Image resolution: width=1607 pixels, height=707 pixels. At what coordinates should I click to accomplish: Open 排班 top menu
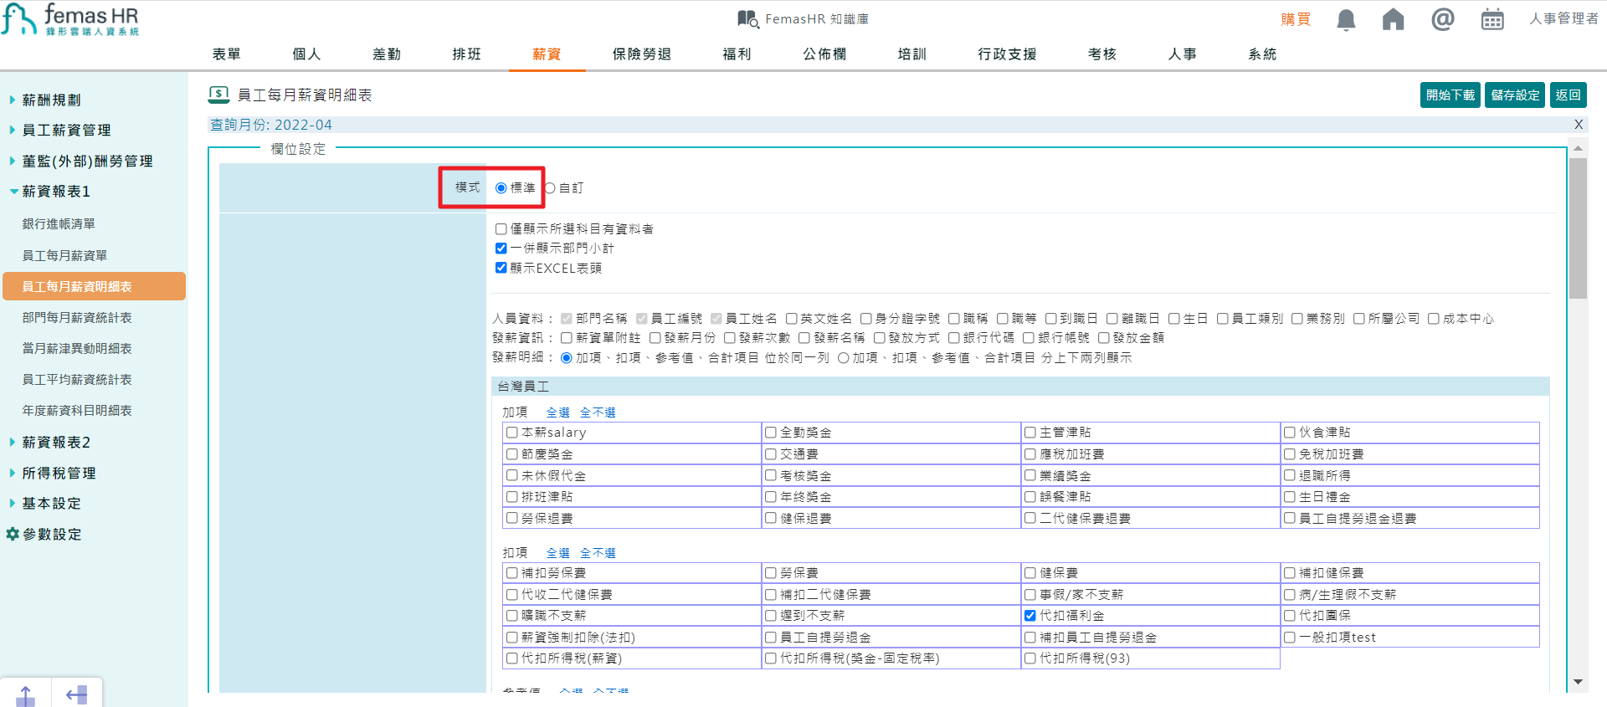coord(467,54)
